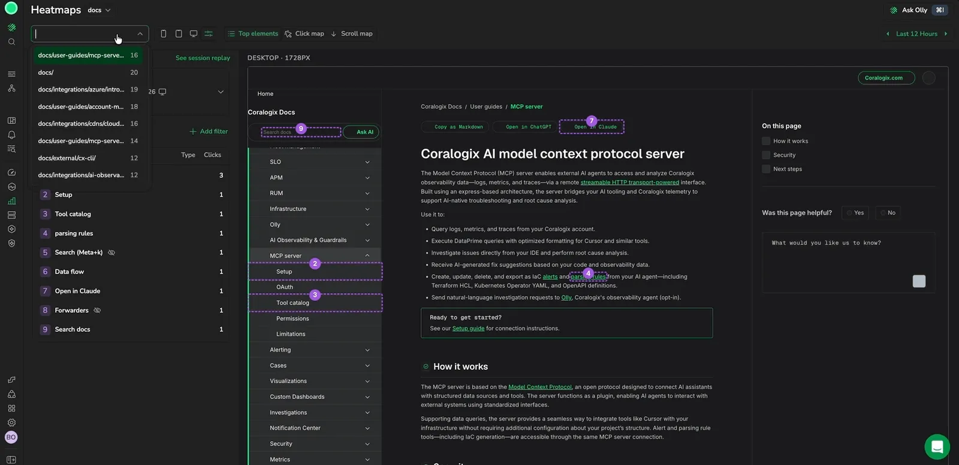Open the list-with-magnifier icon in left sidebar
This screenshot has height=465, width=959.
[x=11, y=148]
